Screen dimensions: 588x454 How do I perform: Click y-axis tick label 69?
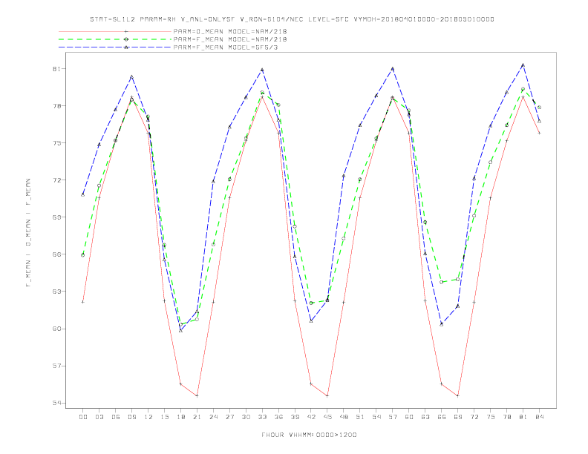(56, 217)
